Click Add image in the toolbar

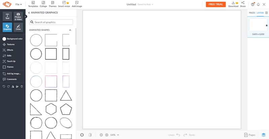(x=77, y=4)
